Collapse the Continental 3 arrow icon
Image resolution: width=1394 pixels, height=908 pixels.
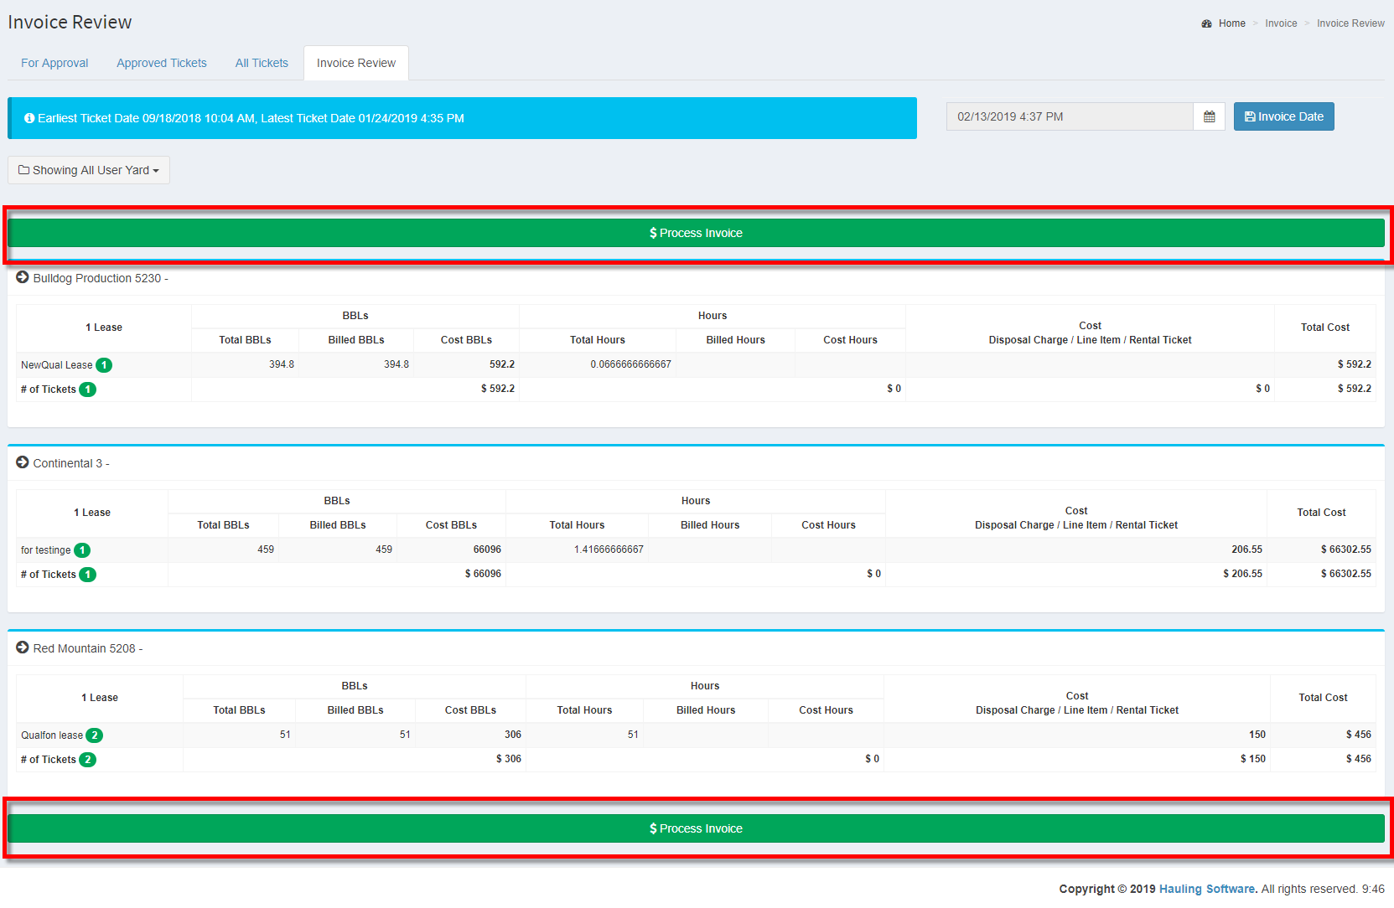[x=23, y=462]
